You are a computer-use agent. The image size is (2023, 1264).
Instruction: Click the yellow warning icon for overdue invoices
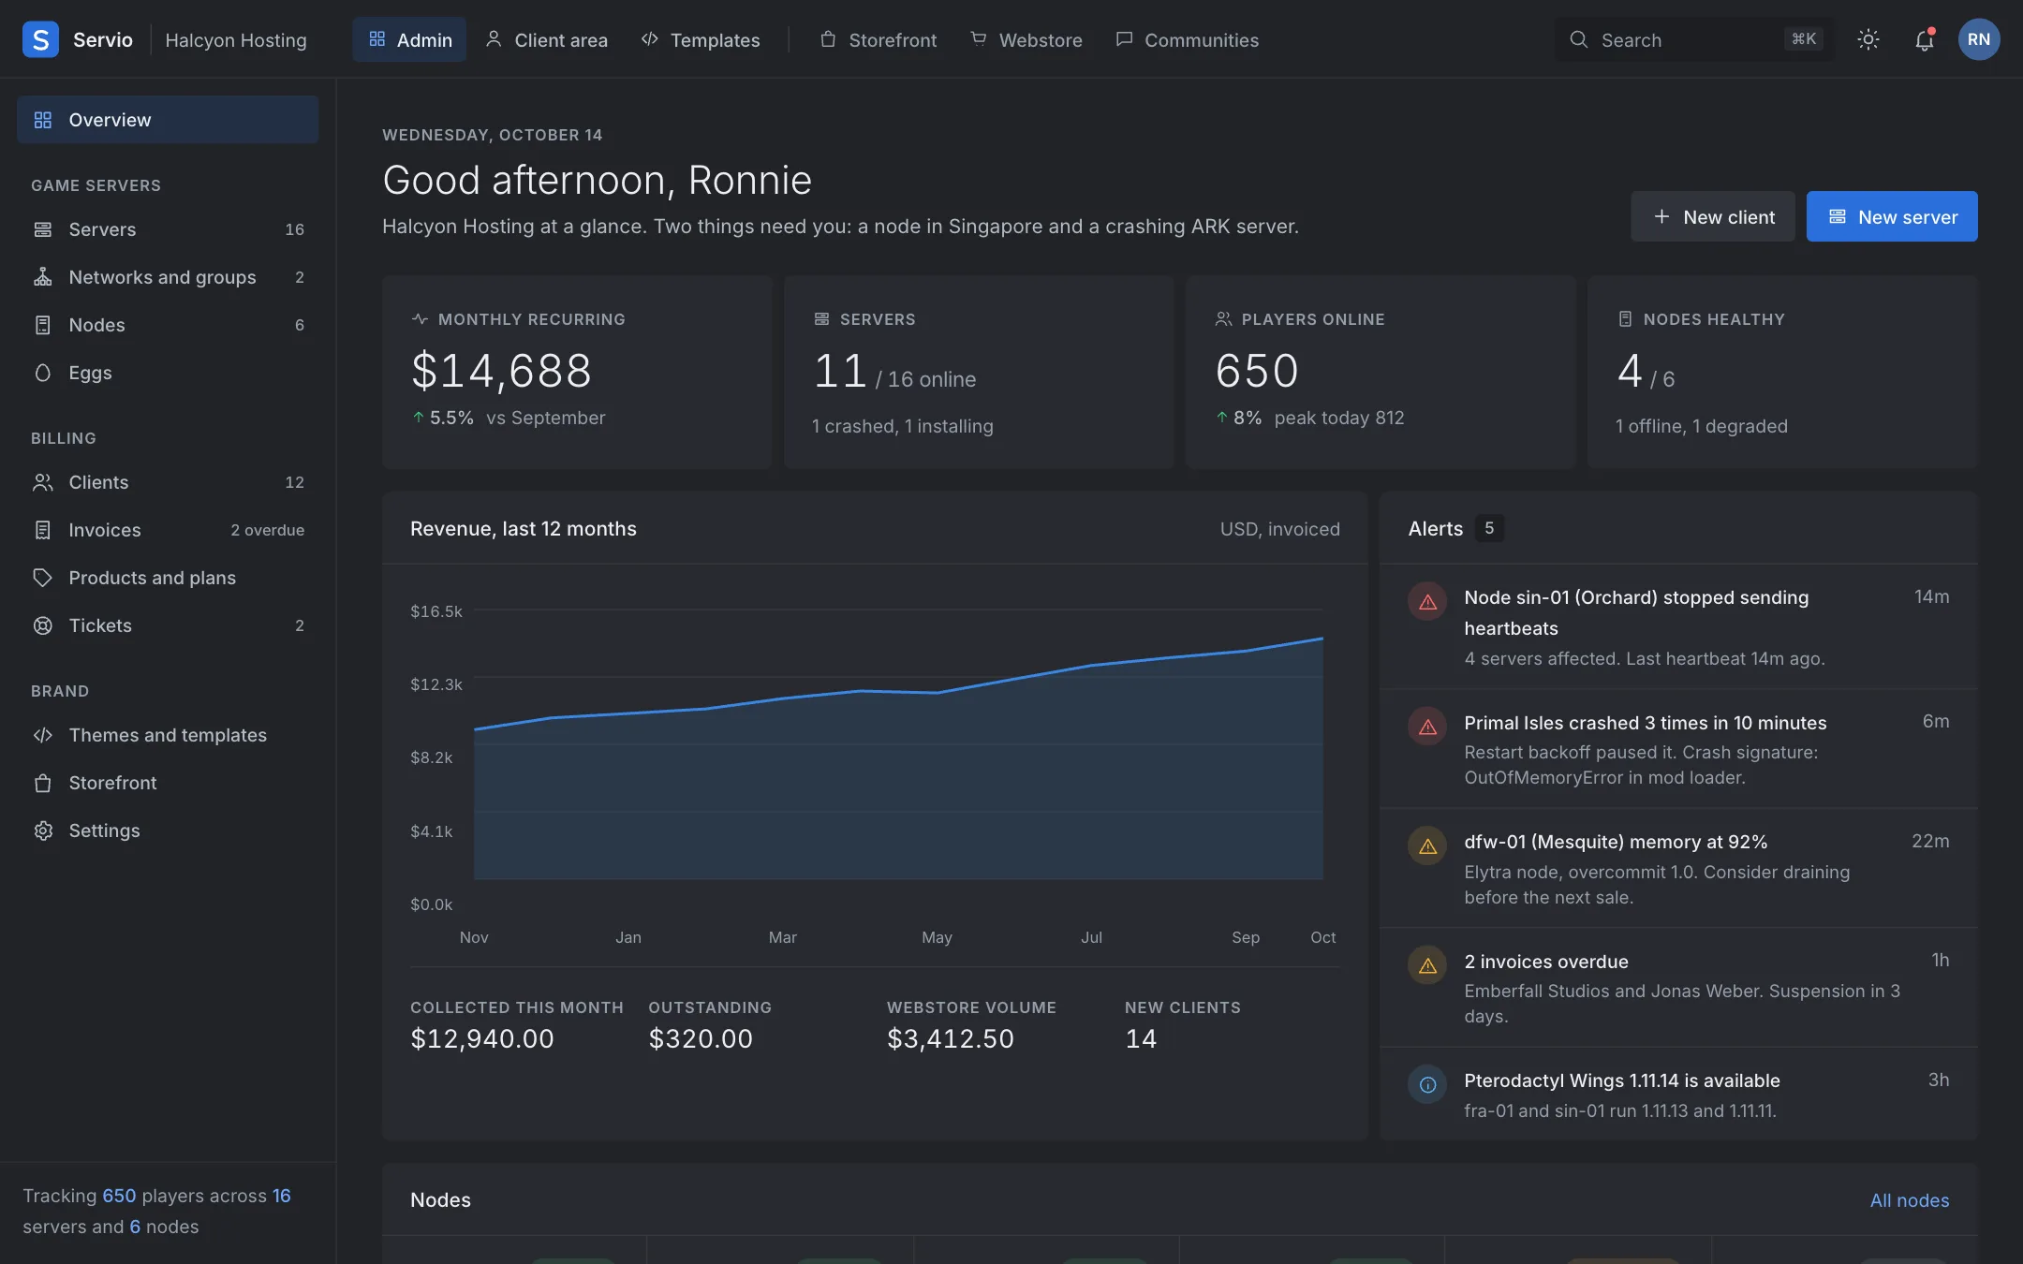(x=1427, y=964)
